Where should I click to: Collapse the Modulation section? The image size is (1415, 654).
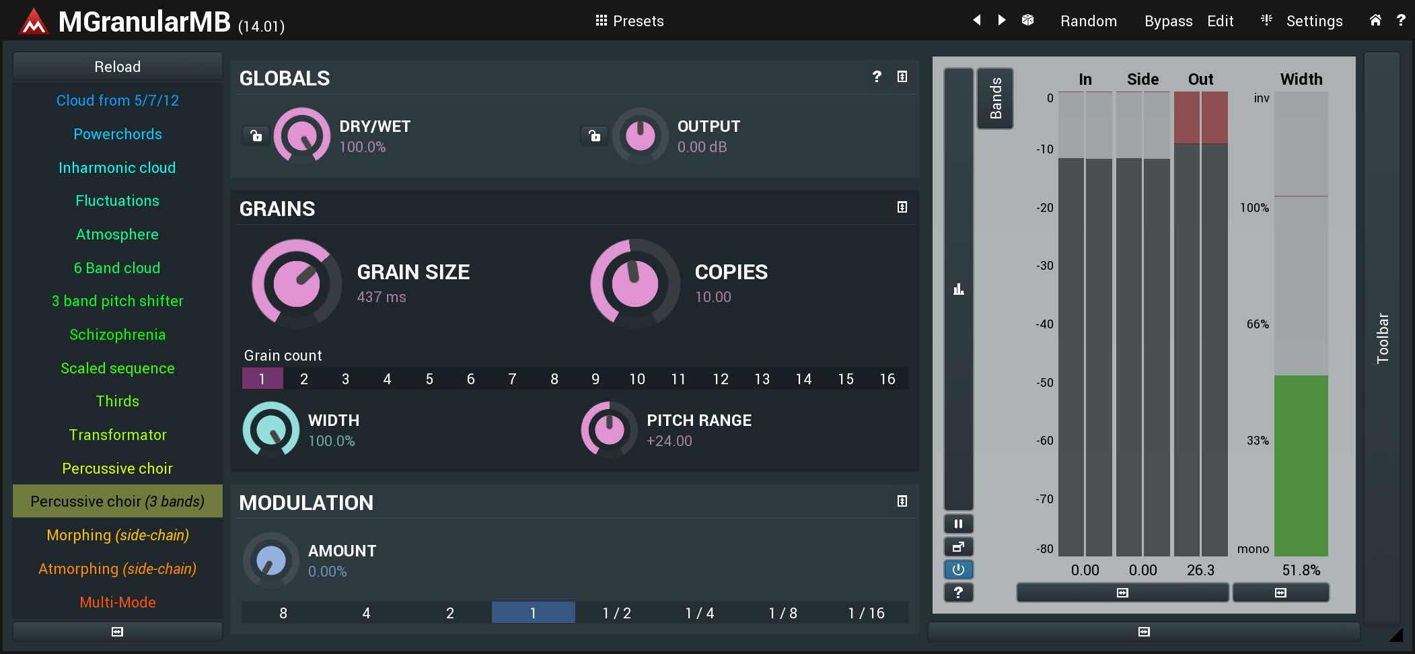(902, 501)
